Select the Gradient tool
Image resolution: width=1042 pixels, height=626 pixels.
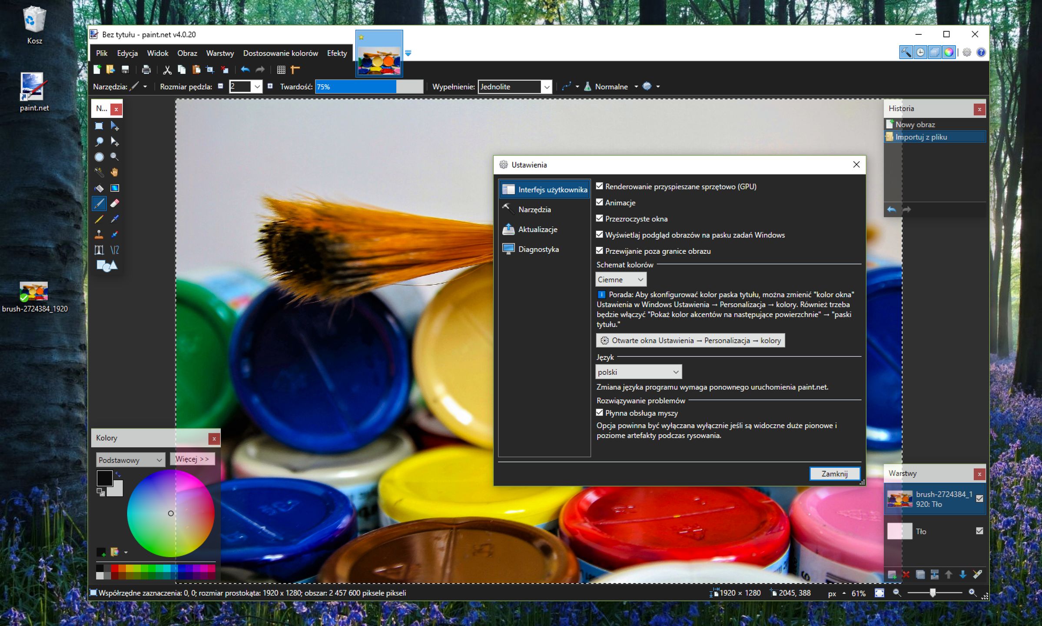click(x=115, y=188)
